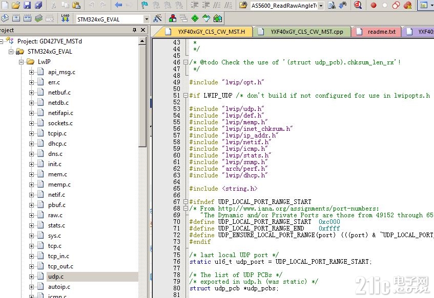
Task: Collapse the code fold at line 46
Action: pyautogui.click(x=185, y=62)
